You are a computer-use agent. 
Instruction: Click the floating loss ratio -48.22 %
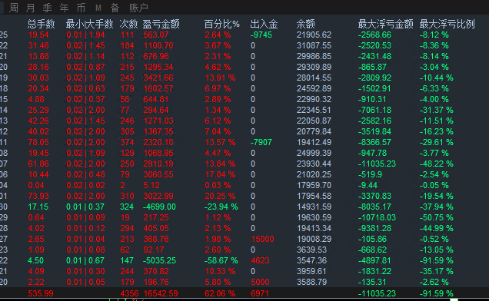436,164
